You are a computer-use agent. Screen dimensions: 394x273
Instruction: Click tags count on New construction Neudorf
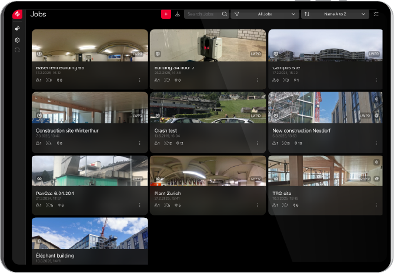tap(298, 143)
